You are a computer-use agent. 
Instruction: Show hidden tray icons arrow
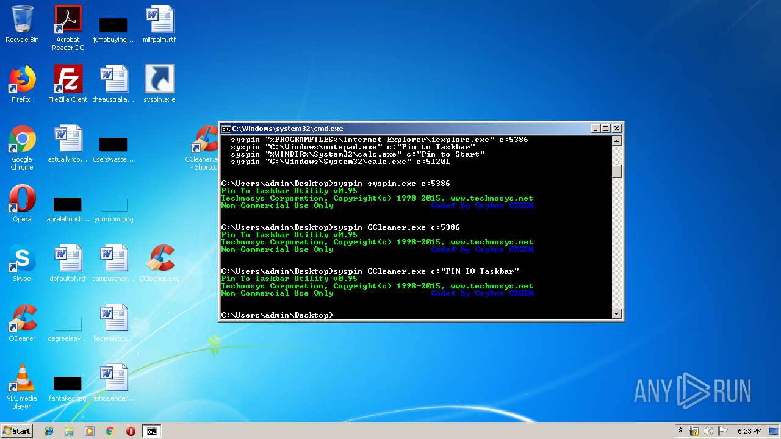coord(680,431)
